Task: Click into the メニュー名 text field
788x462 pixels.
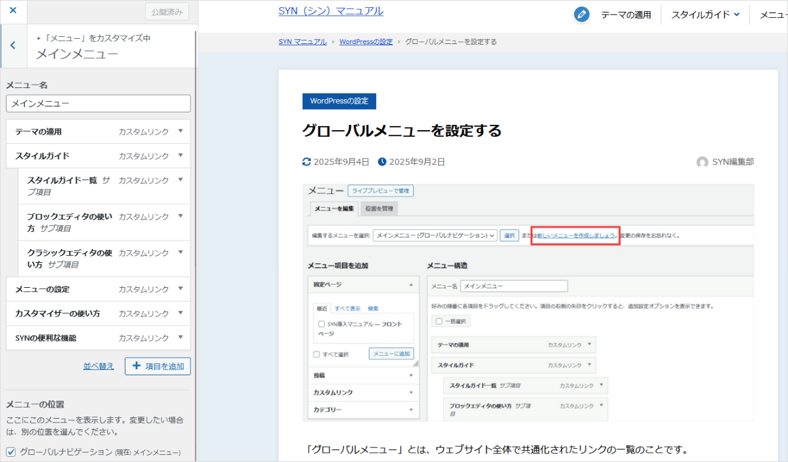Action: [x=98, y=104]
